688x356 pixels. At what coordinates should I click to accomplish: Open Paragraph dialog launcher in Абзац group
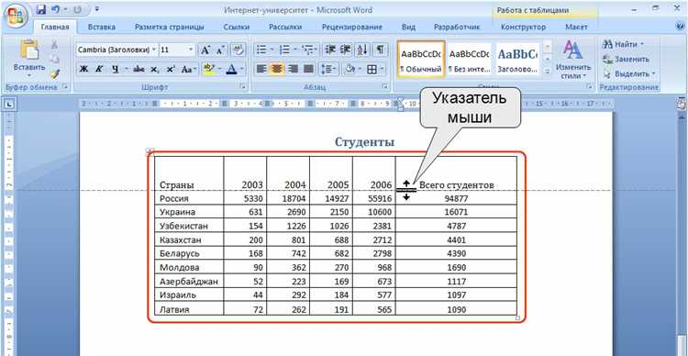coord(385,87)
